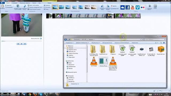Image resolution: width=171 pixels, height=96 pixels.
Task: Click New folder in Explorer toolbar
Action: pyautogui.click(x=135, y=43)
